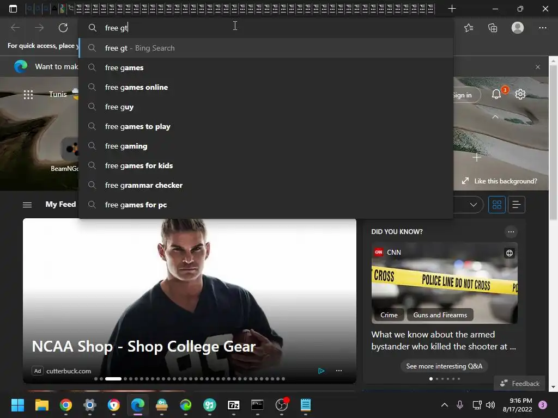This screenshot has width=558, height=418.
Task: Pick the 'free guy' suggestion
Action: click(266, 107)
